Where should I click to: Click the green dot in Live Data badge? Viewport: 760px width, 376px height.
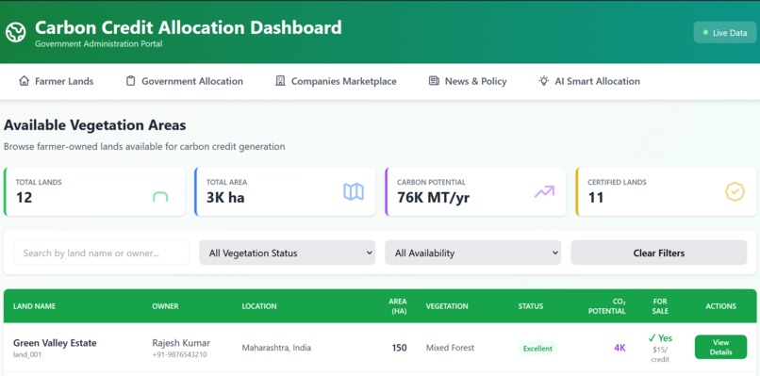point(705,32)
